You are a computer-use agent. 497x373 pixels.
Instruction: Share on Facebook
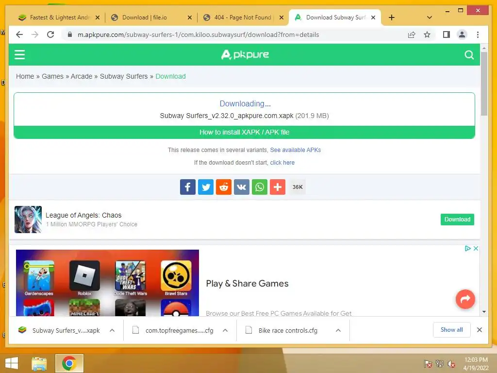(x=188, y=187)
